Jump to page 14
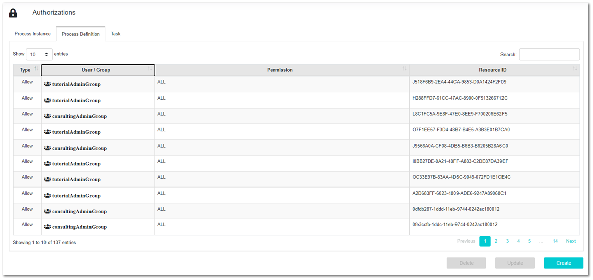The image size is (593, 280). pyautogui.click(x=555, y=241)
